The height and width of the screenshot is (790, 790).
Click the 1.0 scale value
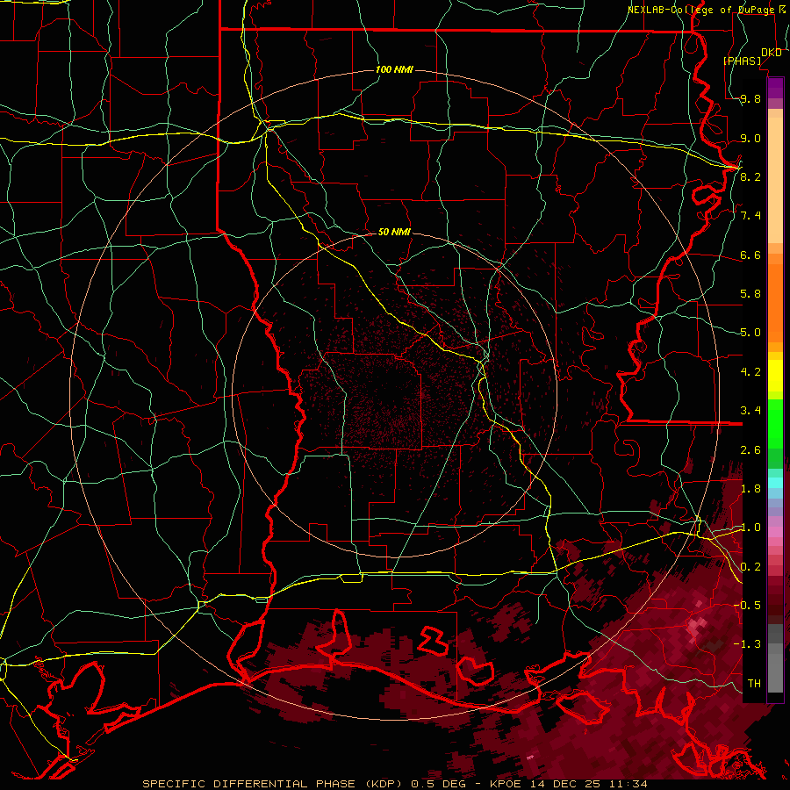click(750, 528)
